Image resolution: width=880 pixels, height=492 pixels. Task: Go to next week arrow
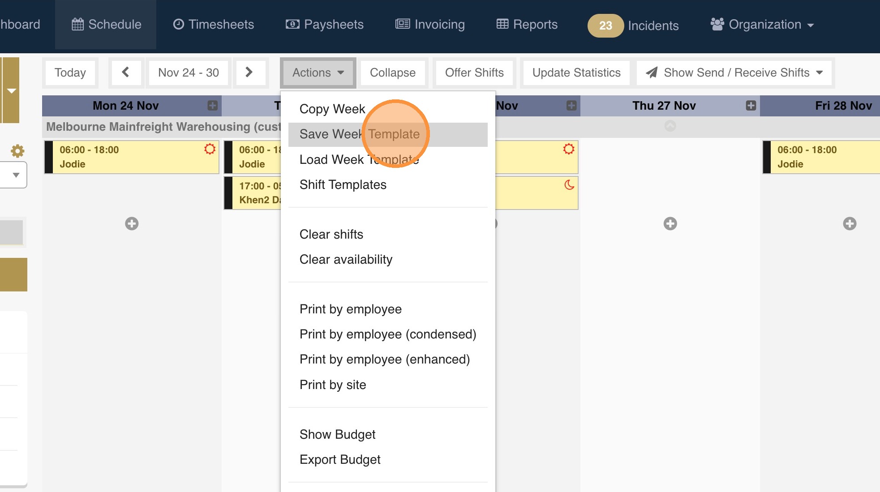(249, 73)
